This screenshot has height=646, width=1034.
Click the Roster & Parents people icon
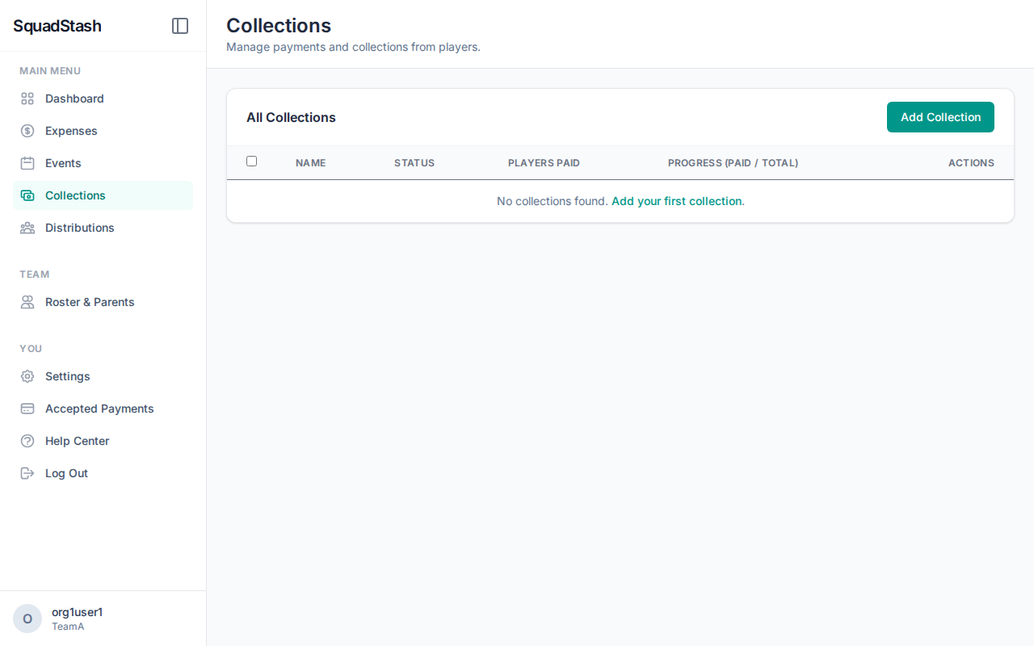point(27,302)
